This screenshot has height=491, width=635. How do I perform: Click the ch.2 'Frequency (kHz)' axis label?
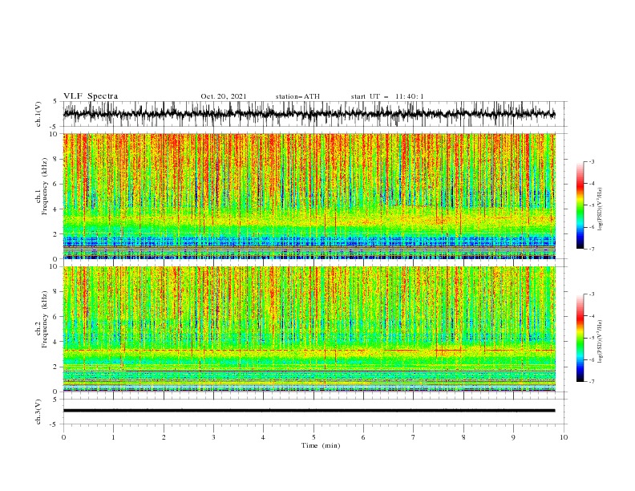click(x=45, y=319)
